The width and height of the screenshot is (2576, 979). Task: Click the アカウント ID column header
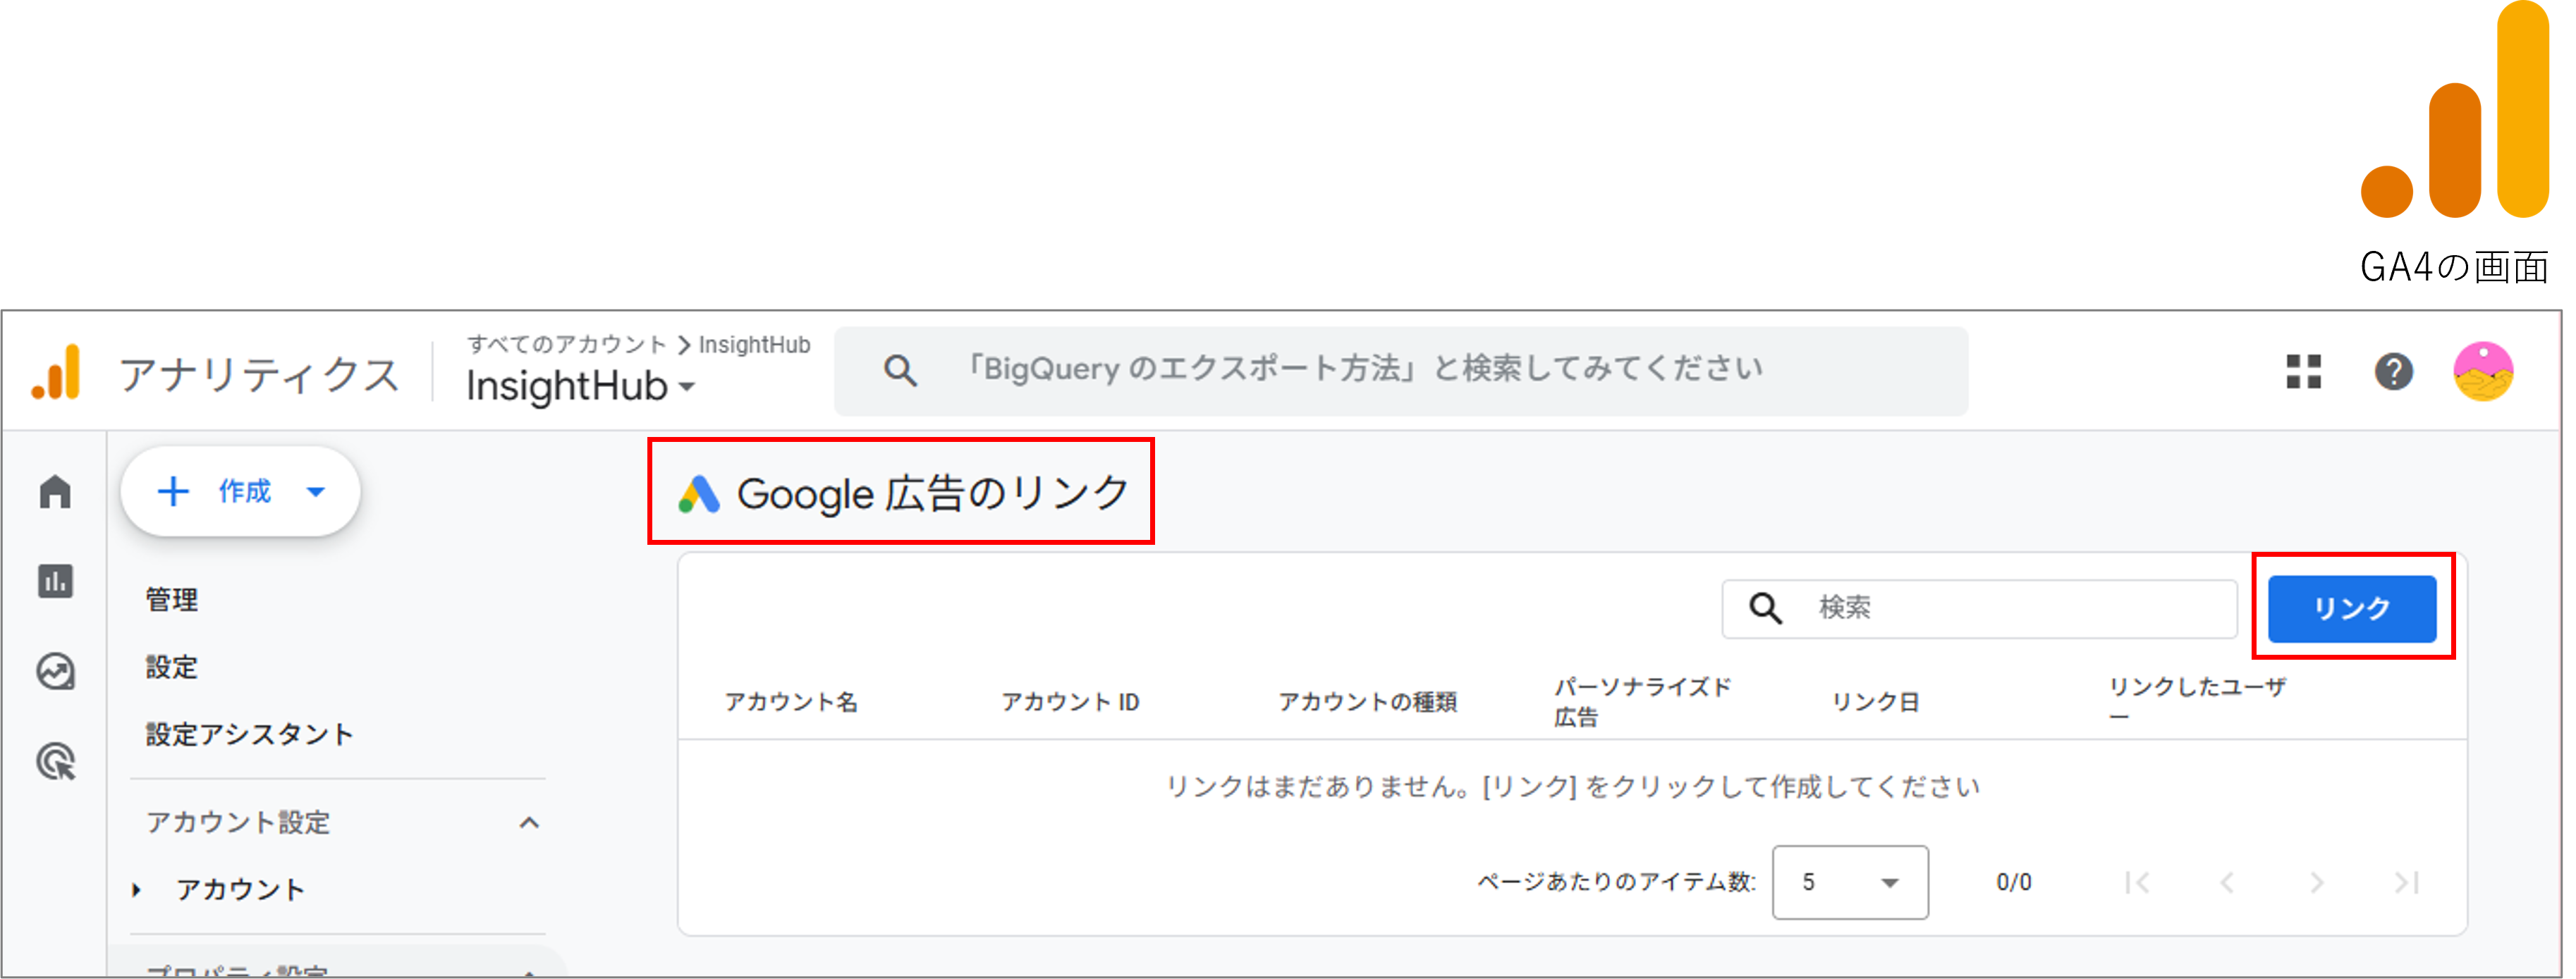(1070, 702)
